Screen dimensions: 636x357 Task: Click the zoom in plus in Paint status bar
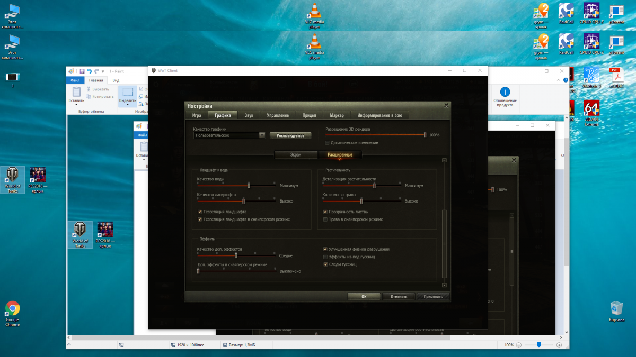coord(559,345)
